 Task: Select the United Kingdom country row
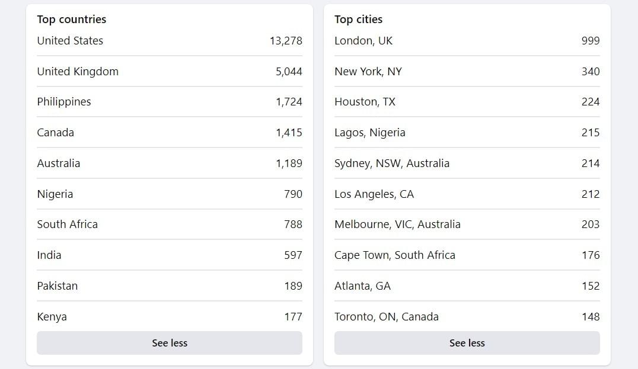[169, 71]
